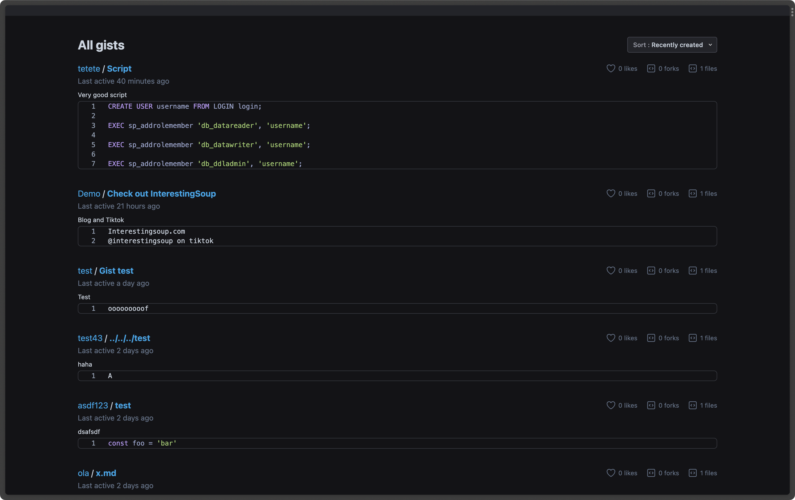The width and height of the screenshot is (795, 500).
Task: Click the chevron arrow in the Sort button
Action: (710, 45)
